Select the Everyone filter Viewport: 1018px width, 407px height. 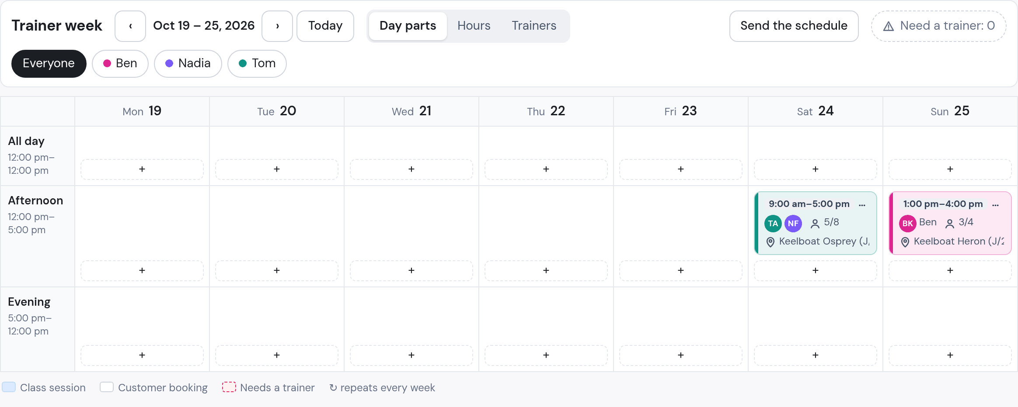click(x=49, y=64)
